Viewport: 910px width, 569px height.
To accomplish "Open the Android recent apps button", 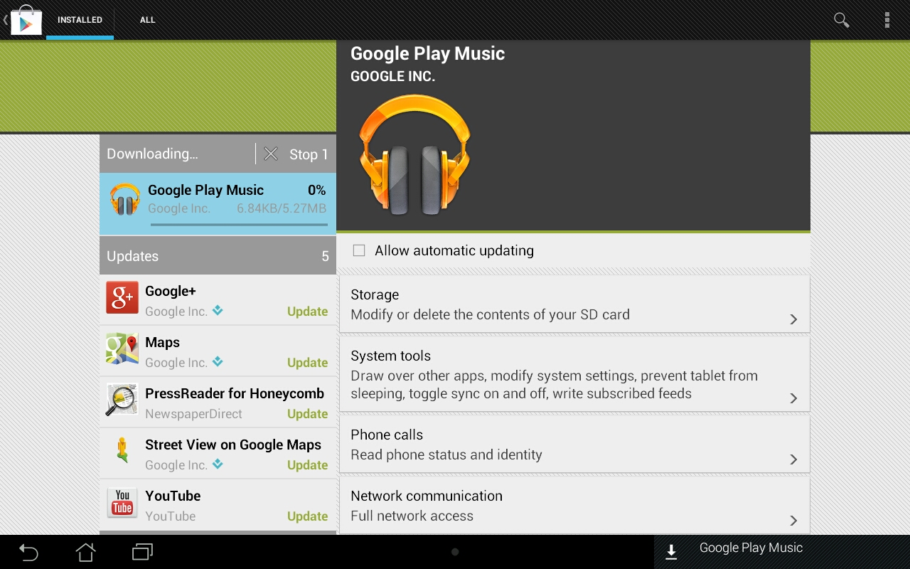I will coord(143,552).
